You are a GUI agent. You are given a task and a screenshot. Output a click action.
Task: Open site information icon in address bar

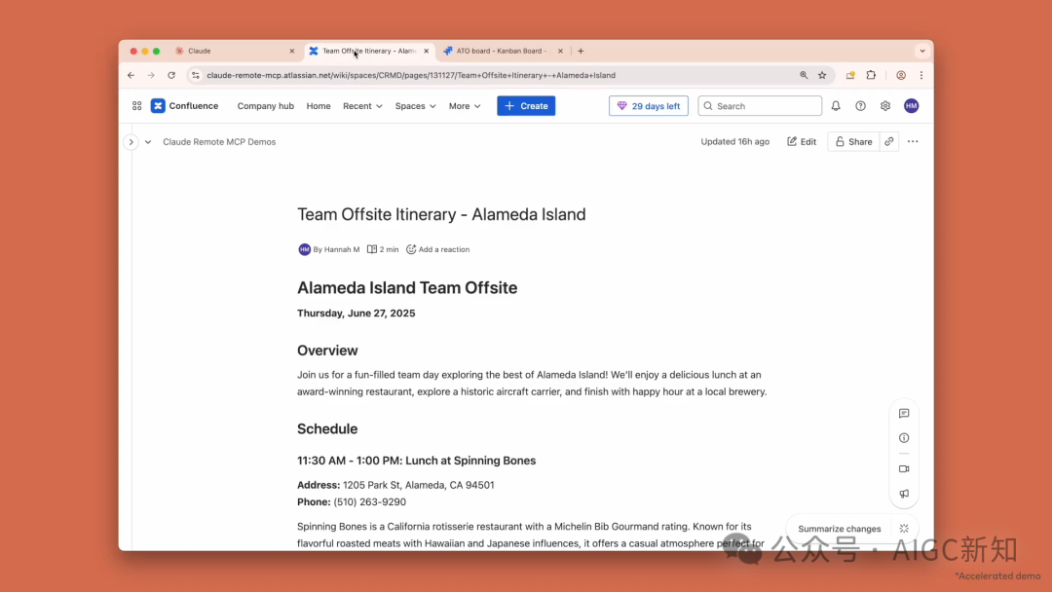pos(195,75)
